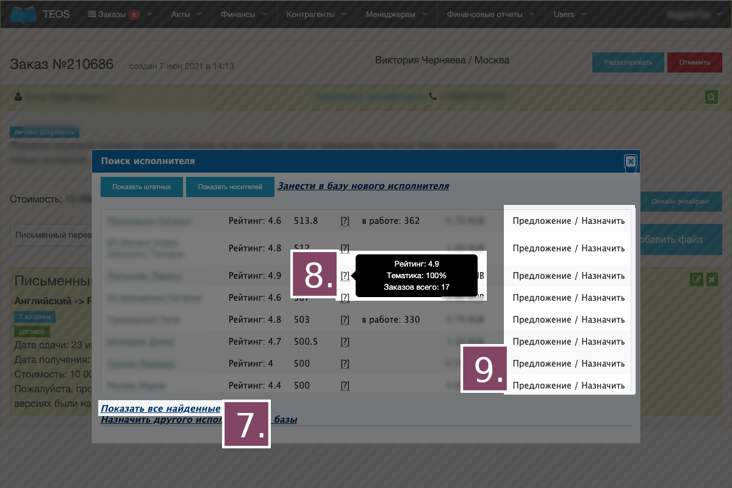This screenshot has width=732, height=488.
Task: Expand the Финансы menu
Action: (245, 15)
